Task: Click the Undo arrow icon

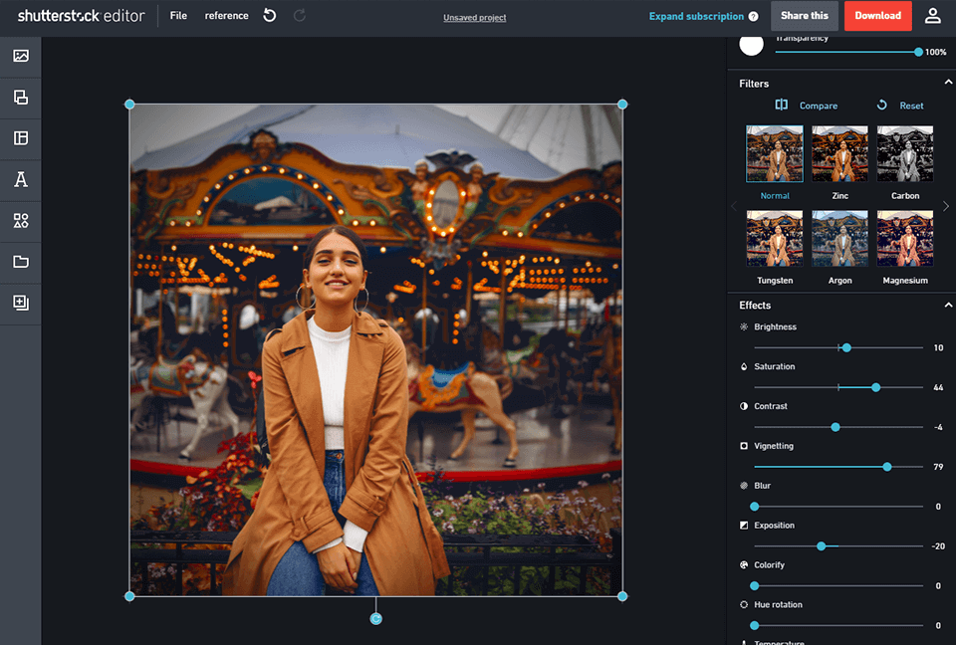Action: (270, 16)
